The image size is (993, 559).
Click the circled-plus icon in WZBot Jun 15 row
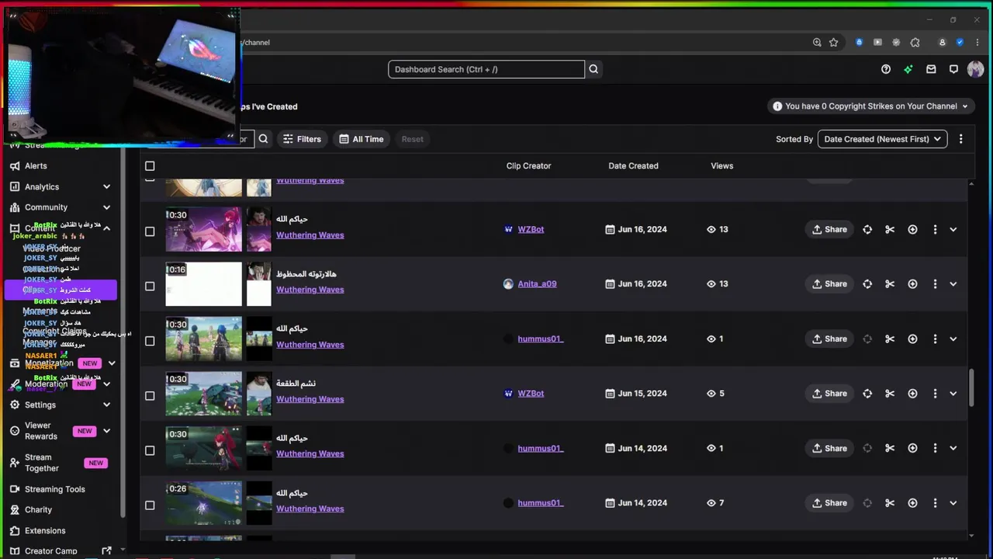912,394
